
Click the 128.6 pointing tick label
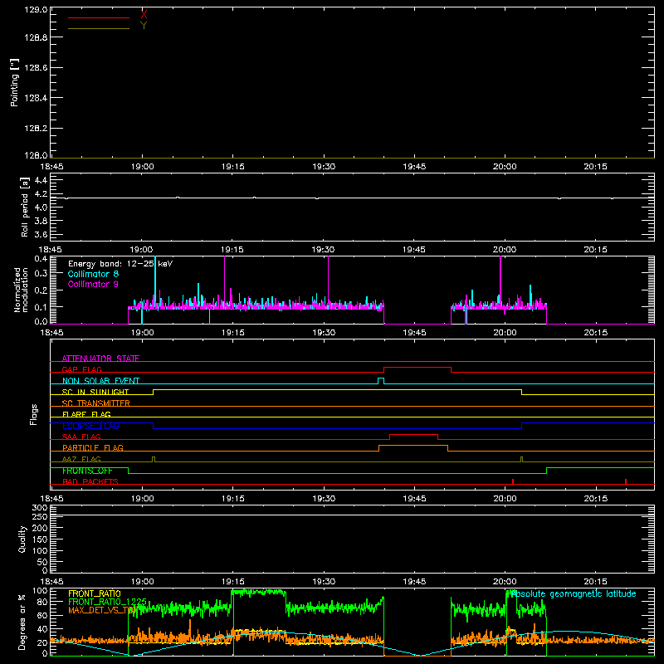36,68
